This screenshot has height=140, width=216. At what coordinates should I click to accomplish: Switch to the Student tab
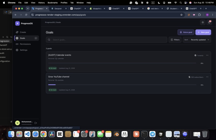(x=174, y=9)
